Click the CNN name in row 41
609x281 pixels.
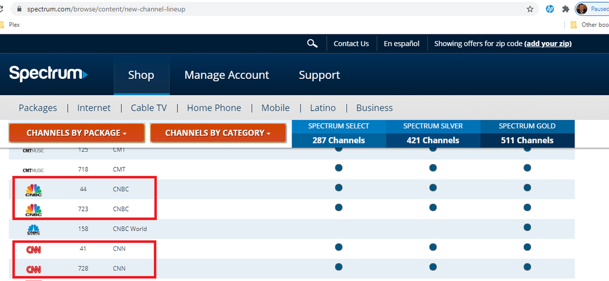(119, 248)
